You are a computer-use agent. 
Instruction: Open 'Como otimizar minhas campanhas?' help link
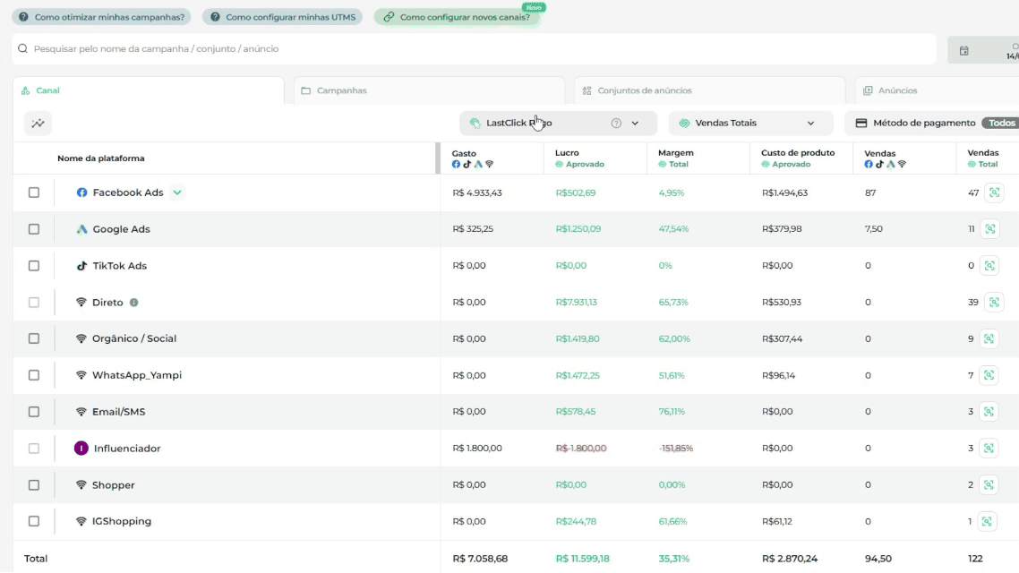pyautogui.click(x=101, y=17)
